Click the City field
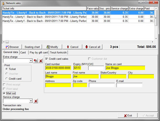The width and height of the screenshot is (160, 121). [x=141, y=76]
